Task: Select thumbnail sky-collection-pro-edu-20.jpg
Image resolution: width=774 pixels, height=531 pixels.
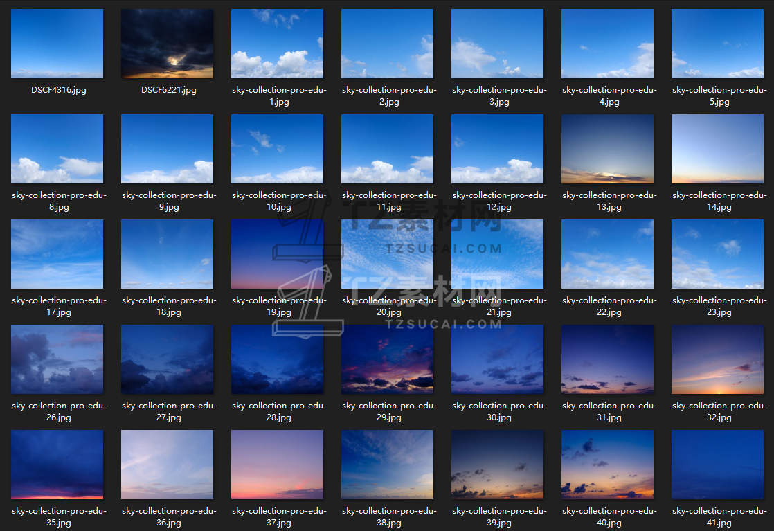Action: pos(388,253)
